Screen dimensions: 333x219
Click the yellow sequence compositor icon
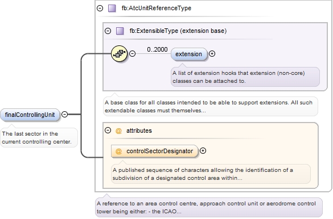pyautogui.click(x=119, y=53)
